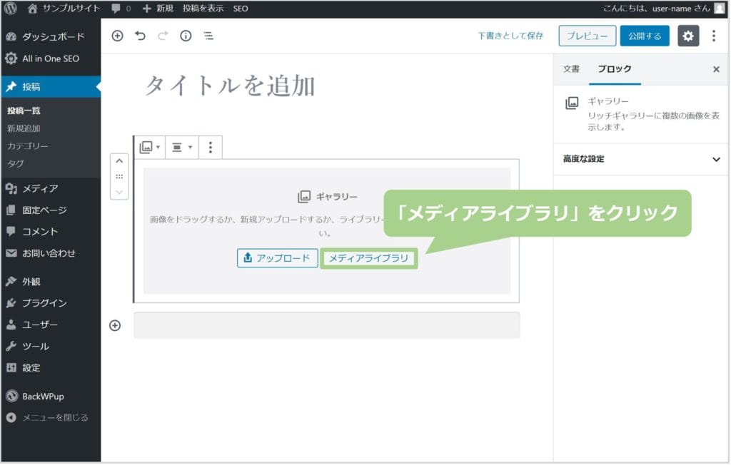Open the three-dot more tools menu
This screenshot has width=731, height=465.
pos(713,36)
